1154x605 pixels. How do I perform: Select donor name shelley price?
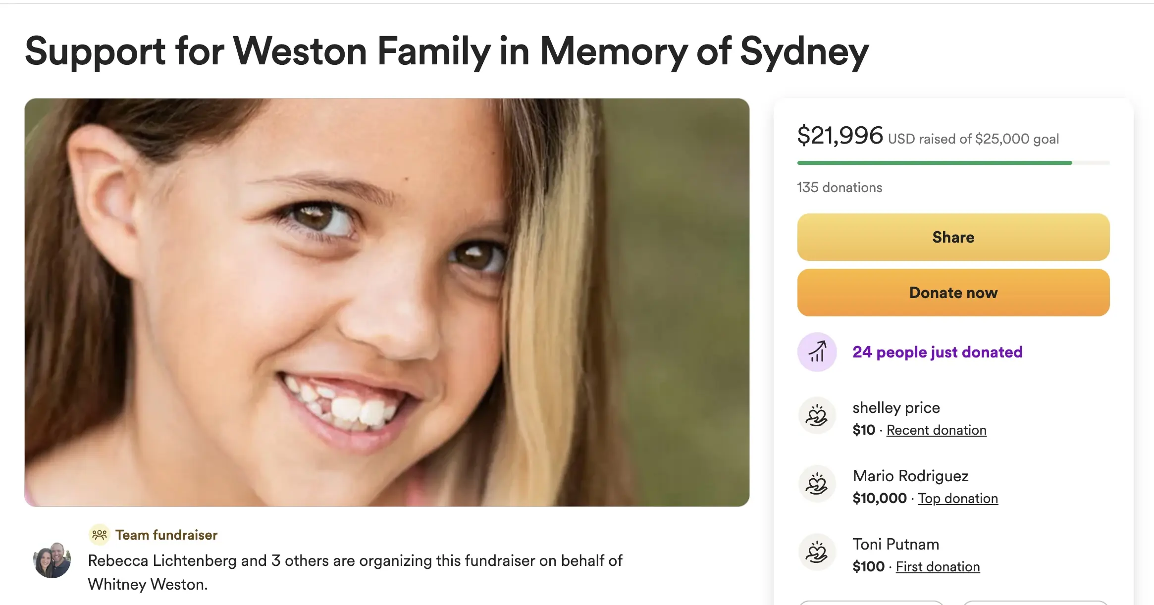(896, 407)
